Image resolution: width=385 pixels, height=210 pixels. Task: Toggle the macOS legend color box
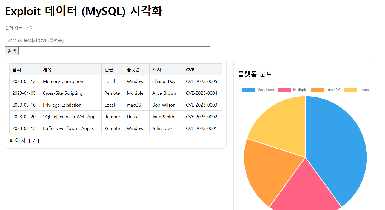(317, 90)
